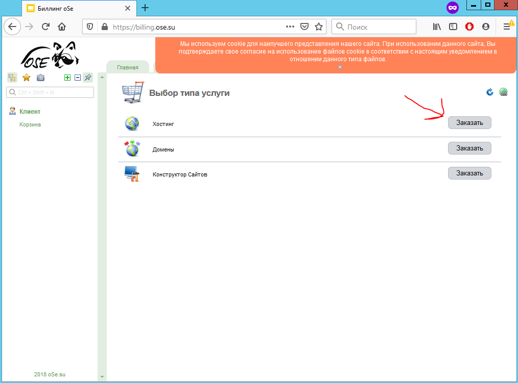Click the red ad blocker extension icon
The width and height of the screenshot is (518, 383).
[469, 27]
